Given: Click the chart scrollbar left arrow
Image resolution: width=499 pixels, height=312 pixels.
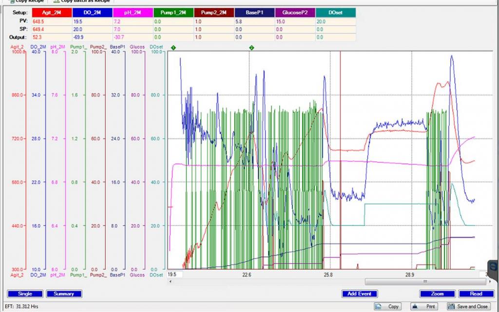Looking at the screenshot, I should tap(170, 281).
